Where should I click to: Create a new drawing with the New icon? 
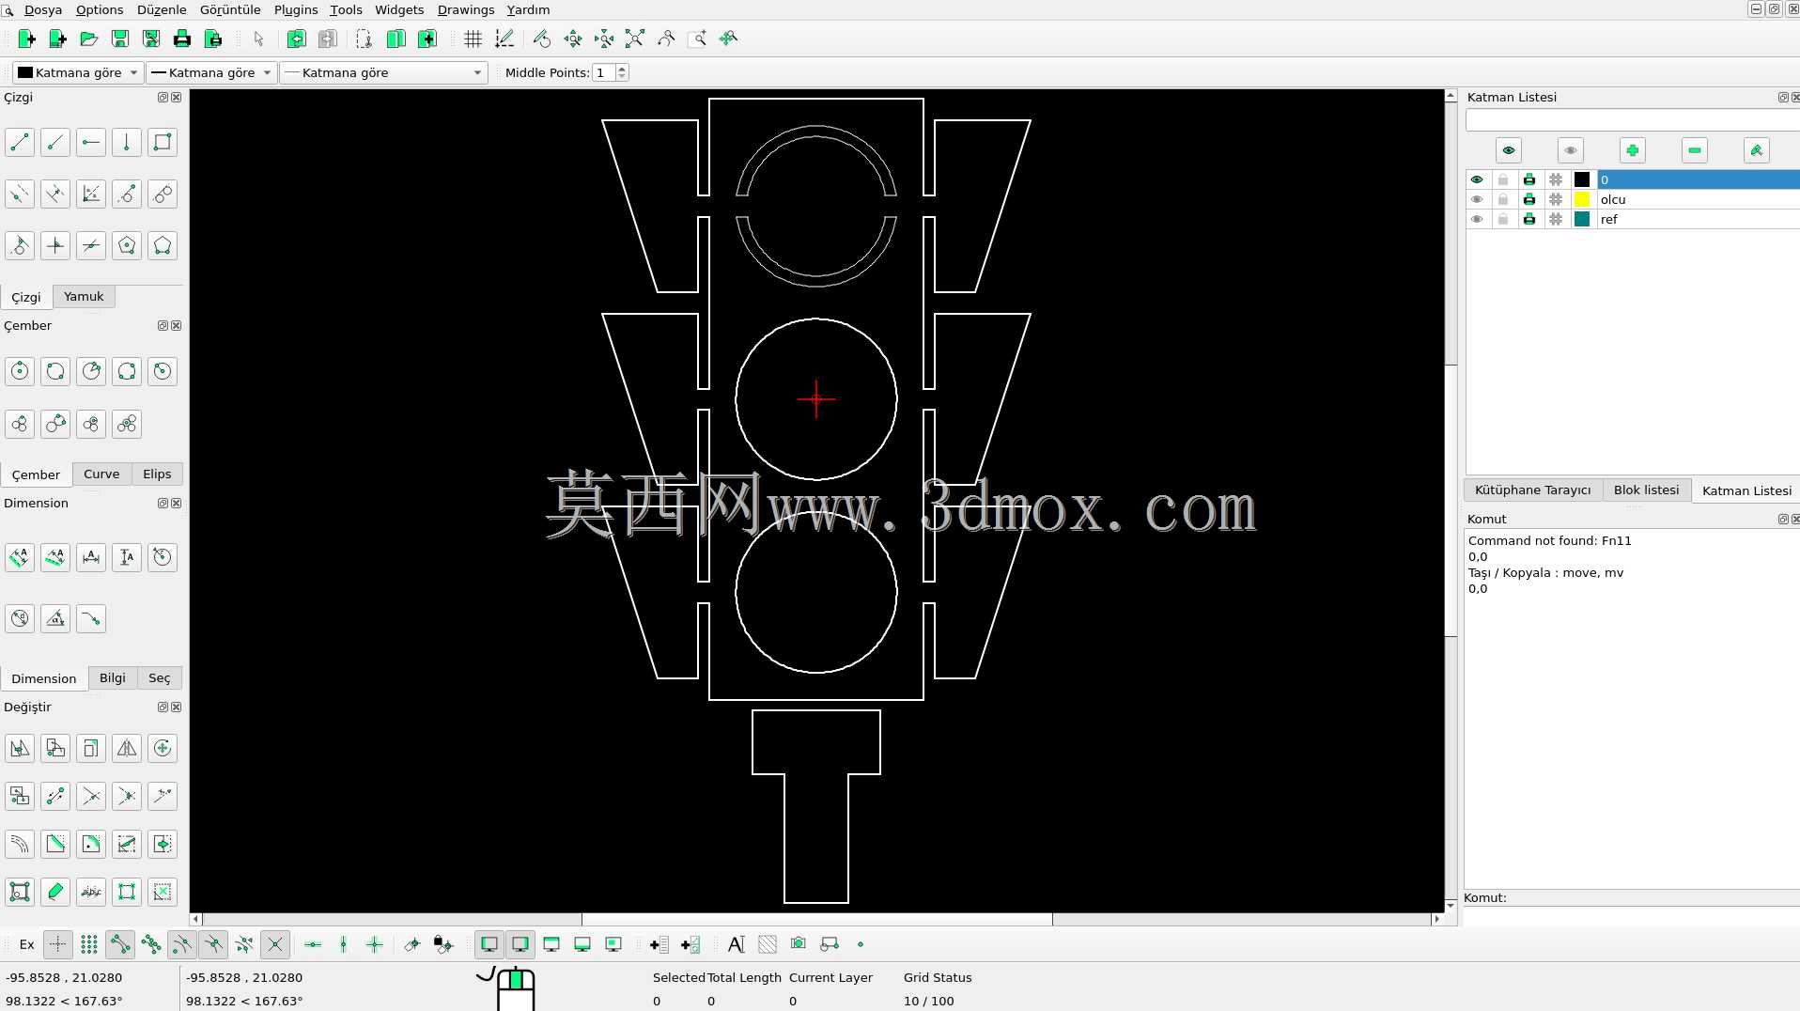(x=26, y=39)
